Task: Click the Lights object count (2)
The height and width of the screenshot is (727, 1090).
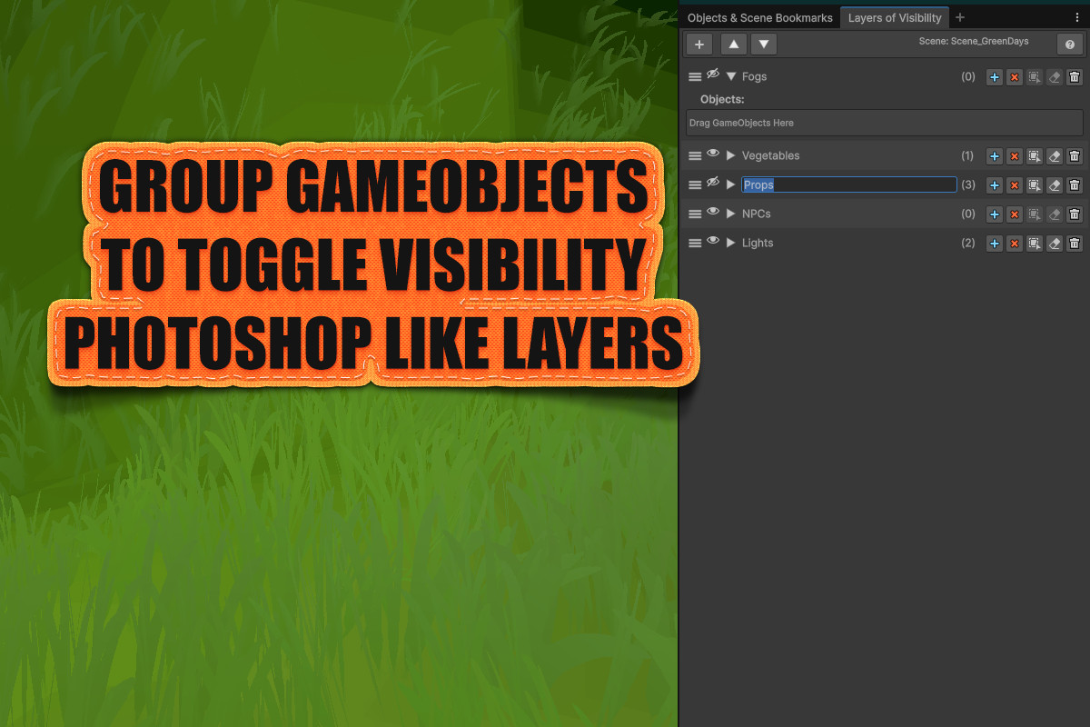Action: pyautogui.click(x=968, y=244)
